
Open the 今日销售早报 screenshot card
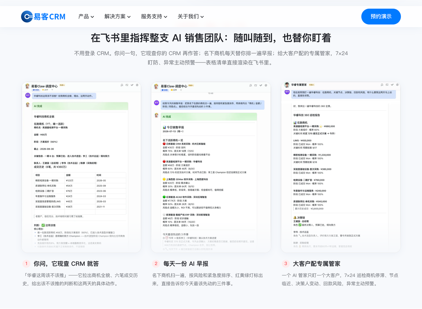[211, 167]
